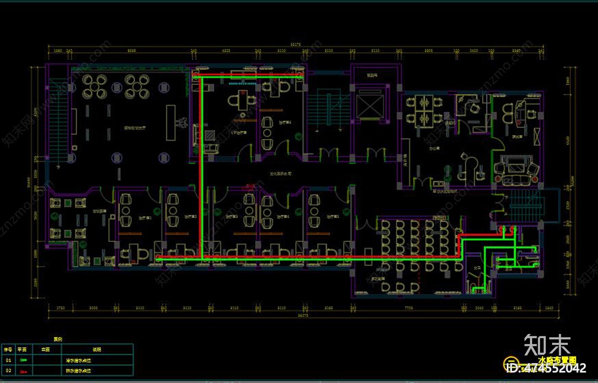Screen dimensions: 598x383
Task: Click the office room label 办公室
Action: pyautogui.click(x=435, y=148)
